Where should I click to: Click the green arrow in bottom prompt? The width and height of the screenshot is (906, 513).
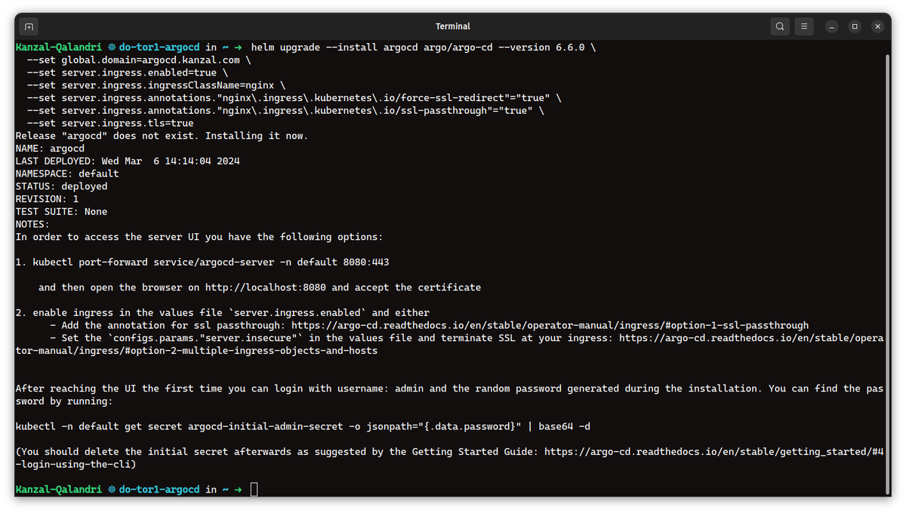click(x=238, y=490)
